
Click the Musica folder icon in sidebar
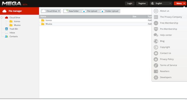[x=11, y=25]
